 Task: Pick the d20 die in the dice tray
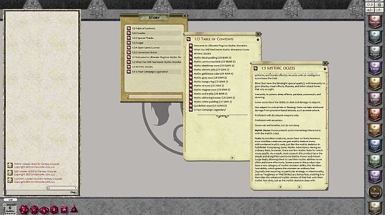[x=24, y=210]
